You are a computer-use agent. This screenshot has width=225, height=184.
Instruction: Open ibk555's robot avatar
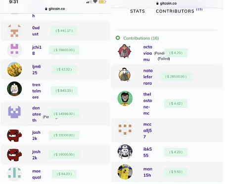[125, 152]
